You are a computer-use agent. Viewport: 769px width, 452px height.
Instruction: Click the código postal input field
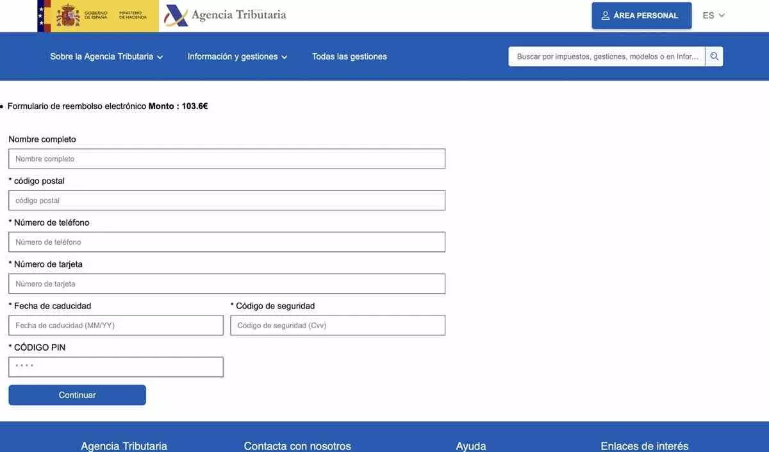(x=227, y=201)
